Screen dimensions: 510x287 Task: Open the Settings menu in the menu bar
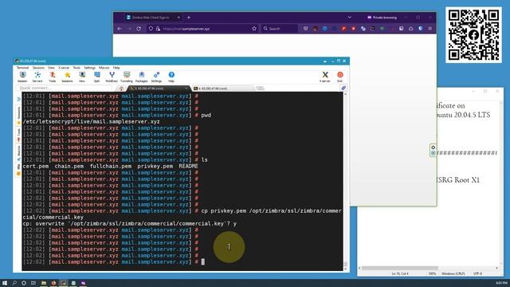click(89, 68)
